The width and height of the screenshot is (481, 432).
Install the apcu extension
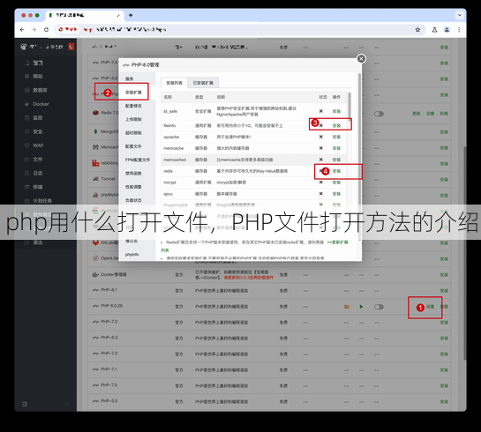click(x=336, y=194)
